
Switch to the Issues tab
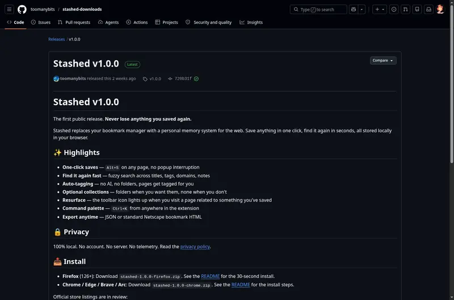[41, 22]
